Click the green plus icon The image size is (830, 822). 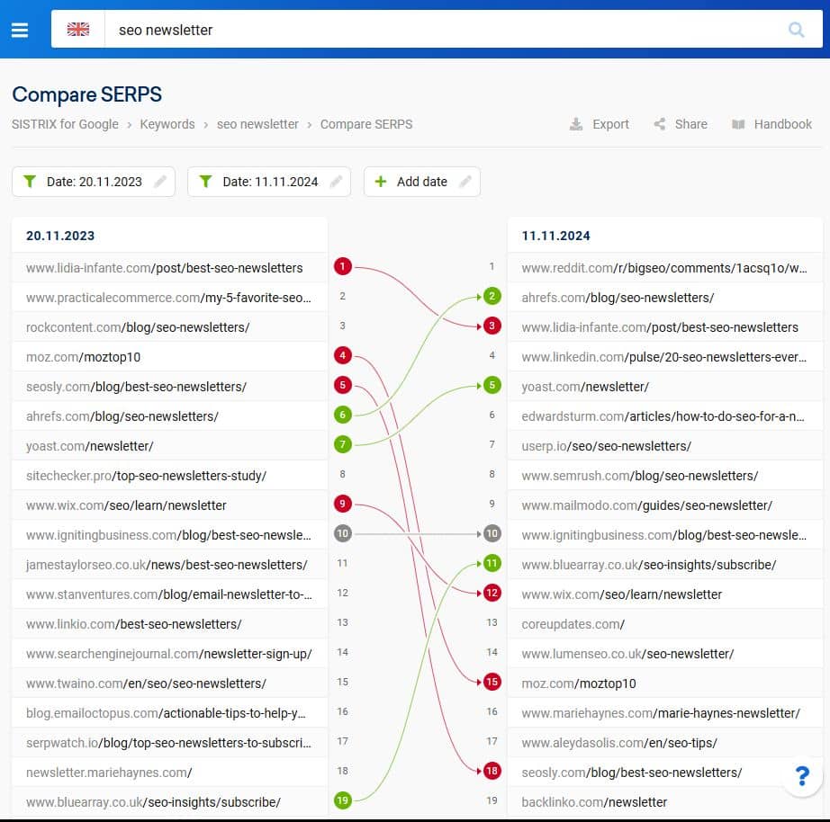381,182
